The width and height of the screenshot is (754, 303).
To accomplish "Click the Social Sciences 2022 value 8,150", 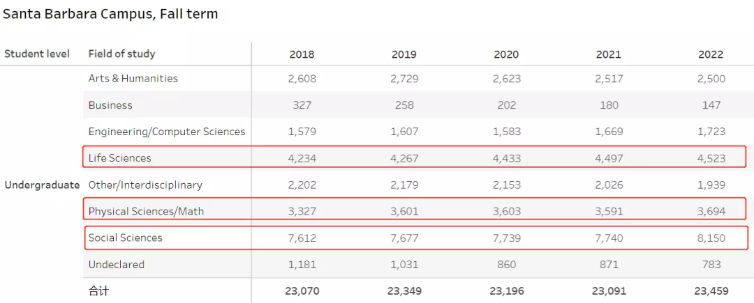I will click(x=711, y=238).
